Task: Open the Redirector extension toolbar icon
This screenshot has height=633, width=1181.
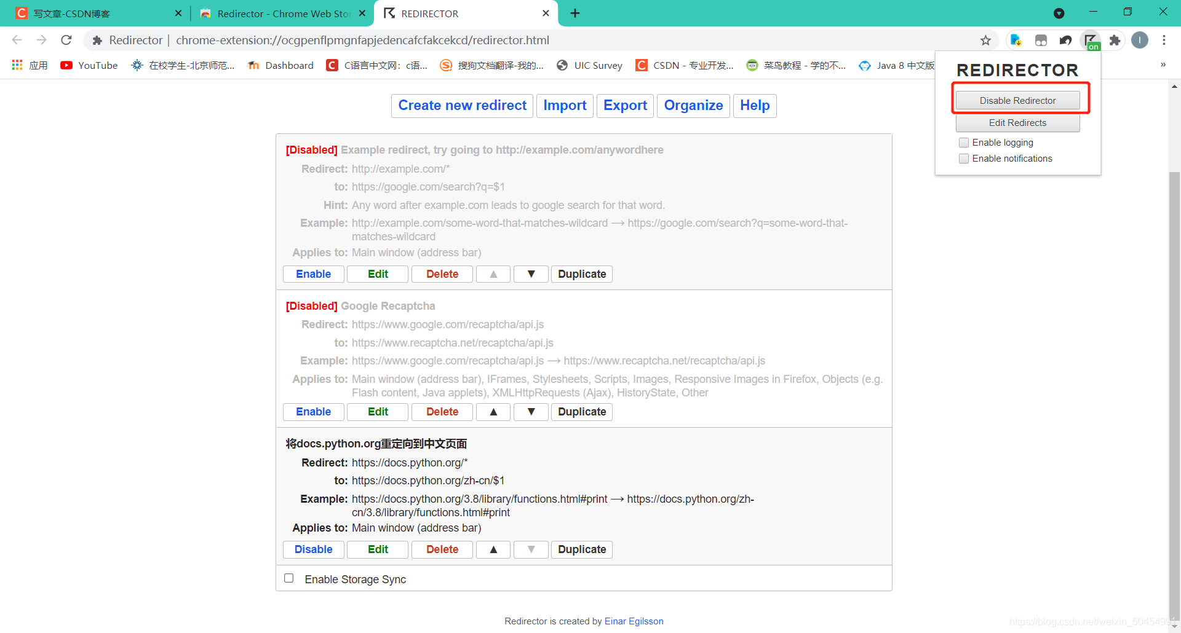Action: tap(1091, 41)
